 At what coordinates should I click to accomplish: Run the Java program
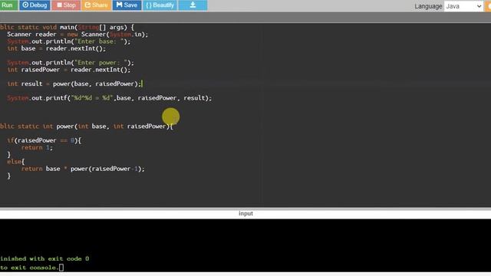(x=8, y=5)
